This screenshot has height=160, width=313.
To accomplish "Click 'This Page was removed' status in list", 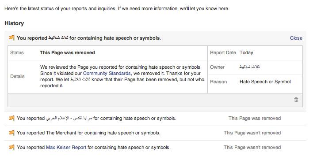I will pyautogui.click(x=255, y=119).
